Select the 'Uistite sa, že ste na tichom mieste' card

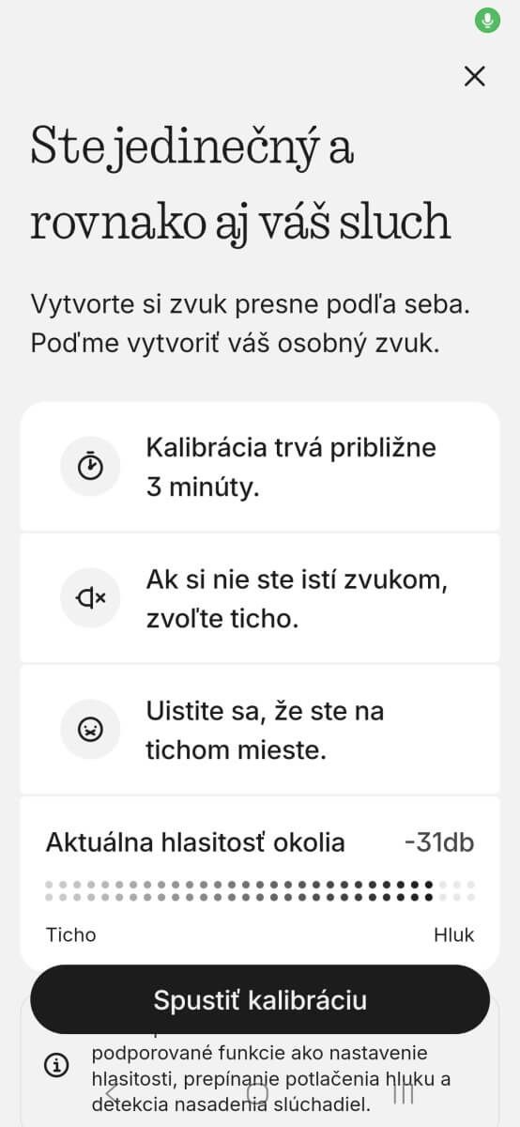[260, 729]
